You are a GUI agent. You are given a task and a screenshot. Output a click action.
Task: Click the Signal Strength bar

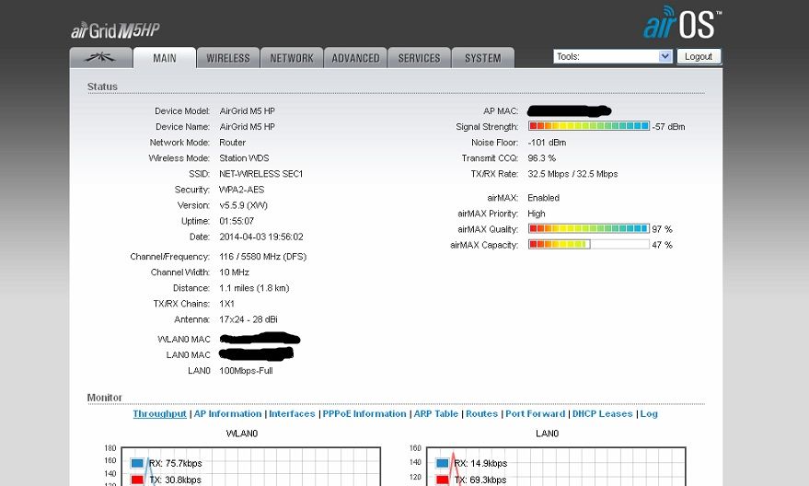point(589,126)
